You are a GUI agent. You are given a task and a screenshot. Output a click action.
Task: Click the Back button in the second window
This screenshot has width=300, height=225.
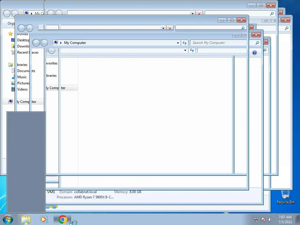21,28
